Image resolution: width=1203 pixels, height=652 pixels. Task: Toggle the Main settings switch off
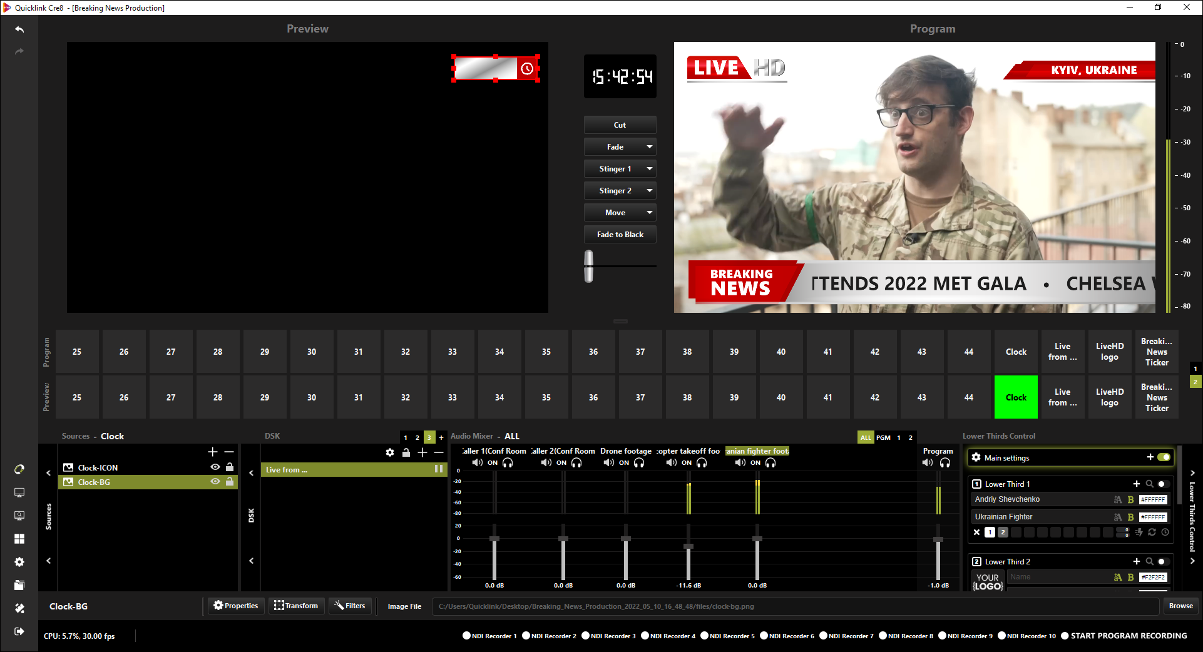[1164, 457]
